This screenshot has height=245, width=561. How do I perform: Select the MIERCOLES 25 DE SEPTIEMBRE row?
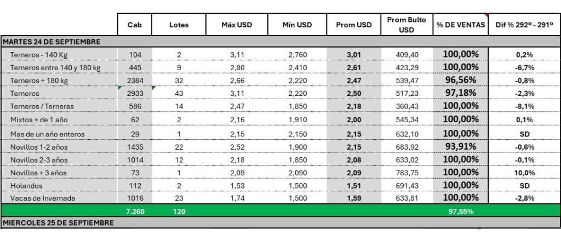click(280, 223)
